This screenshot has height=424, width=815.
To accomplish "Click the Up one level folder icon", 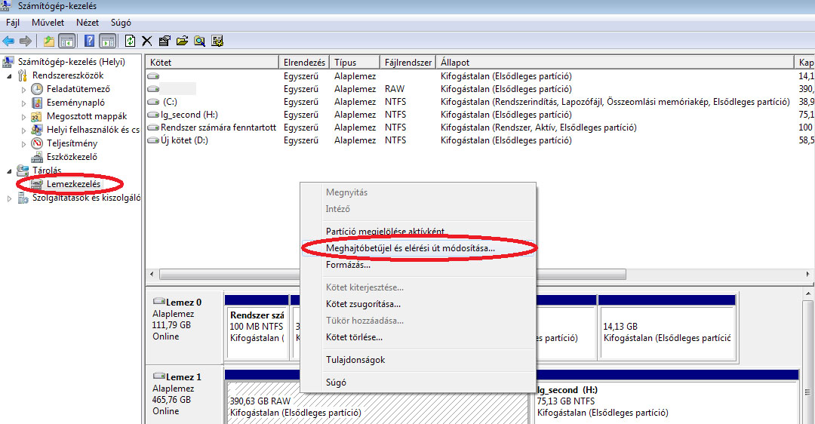I will pyautogui.click(x=49, y=41).
